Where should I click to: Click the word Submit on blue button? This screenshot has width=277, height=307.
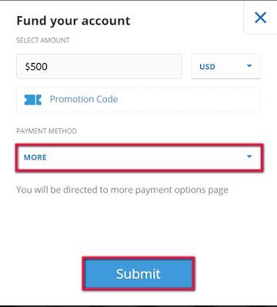tap(138, 274)
